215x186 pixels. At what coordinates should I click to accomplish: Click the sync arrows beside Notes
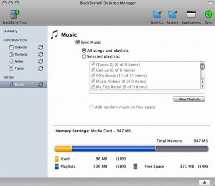point(41,62)
